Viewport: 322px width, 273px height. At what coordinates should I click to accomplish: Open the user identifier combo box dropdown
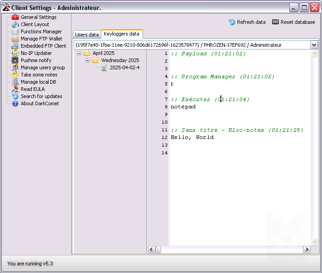(x=314, y=45)
